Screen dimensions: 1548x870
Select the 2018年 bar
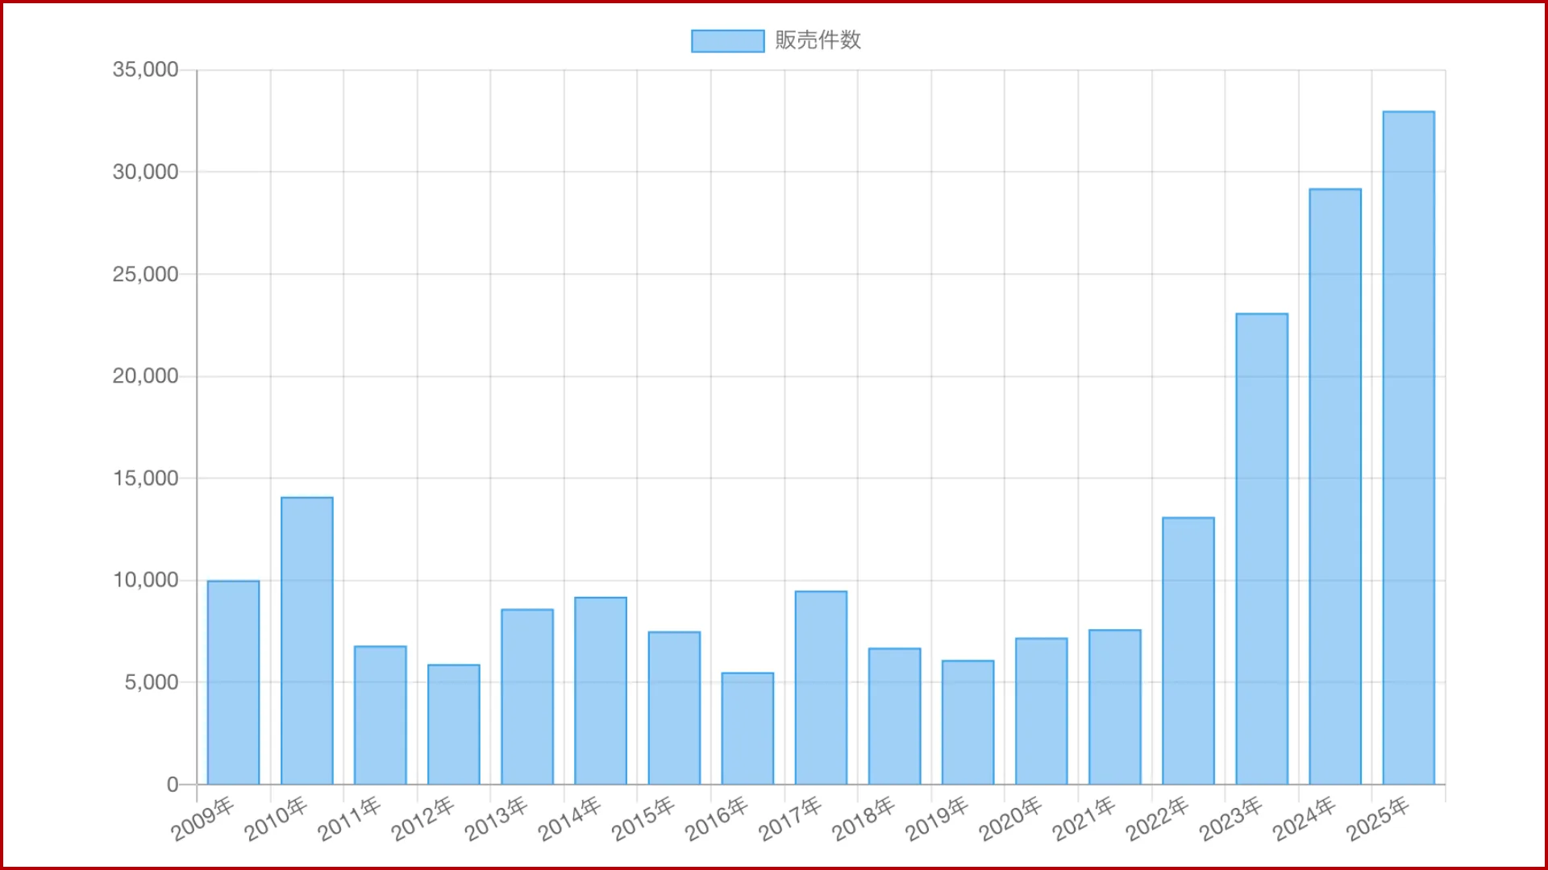(x=894, y=716)
